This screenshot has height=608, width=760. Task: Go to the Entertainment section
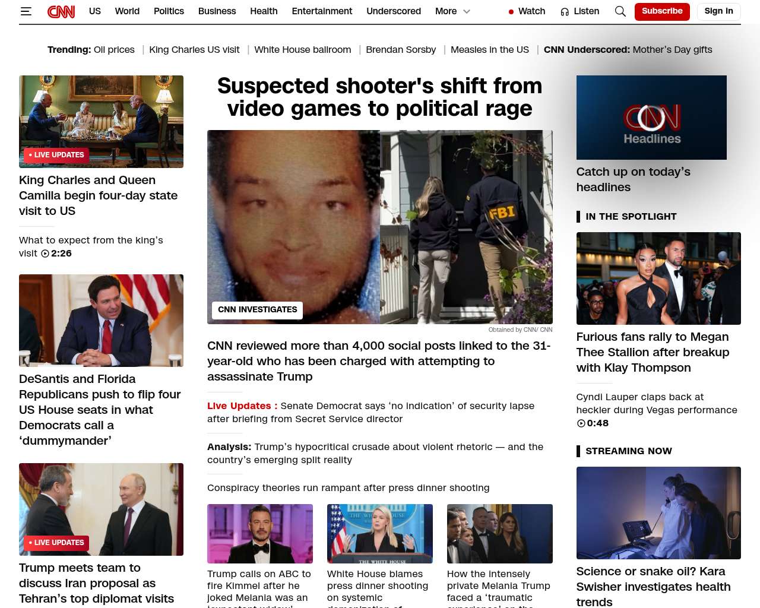click(322, 11)
